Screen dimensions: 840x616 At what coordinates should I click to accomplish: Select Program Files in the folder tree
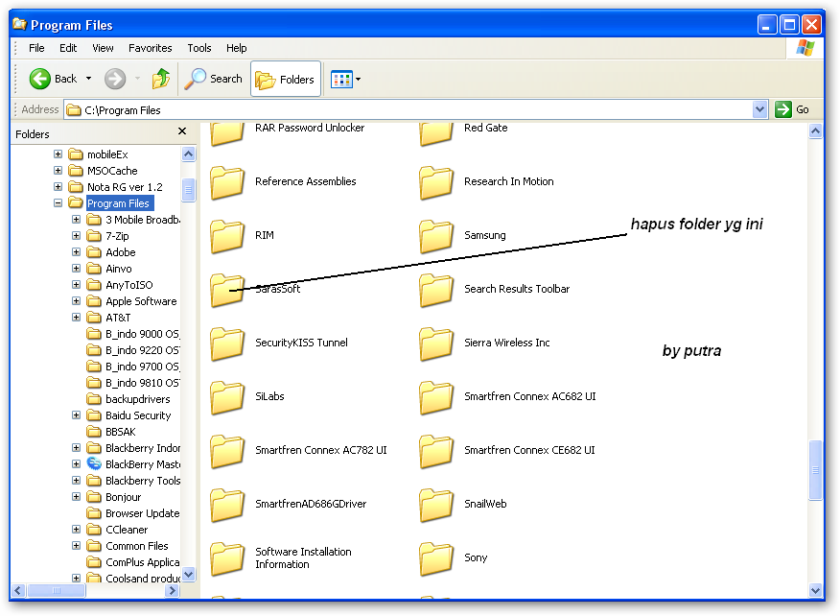pos(118,203)
